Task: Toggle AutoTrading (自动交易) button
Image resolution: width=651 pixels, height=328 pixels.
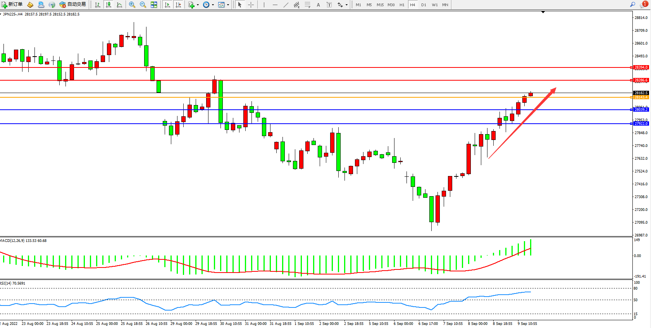Action: tap(72, 5)
